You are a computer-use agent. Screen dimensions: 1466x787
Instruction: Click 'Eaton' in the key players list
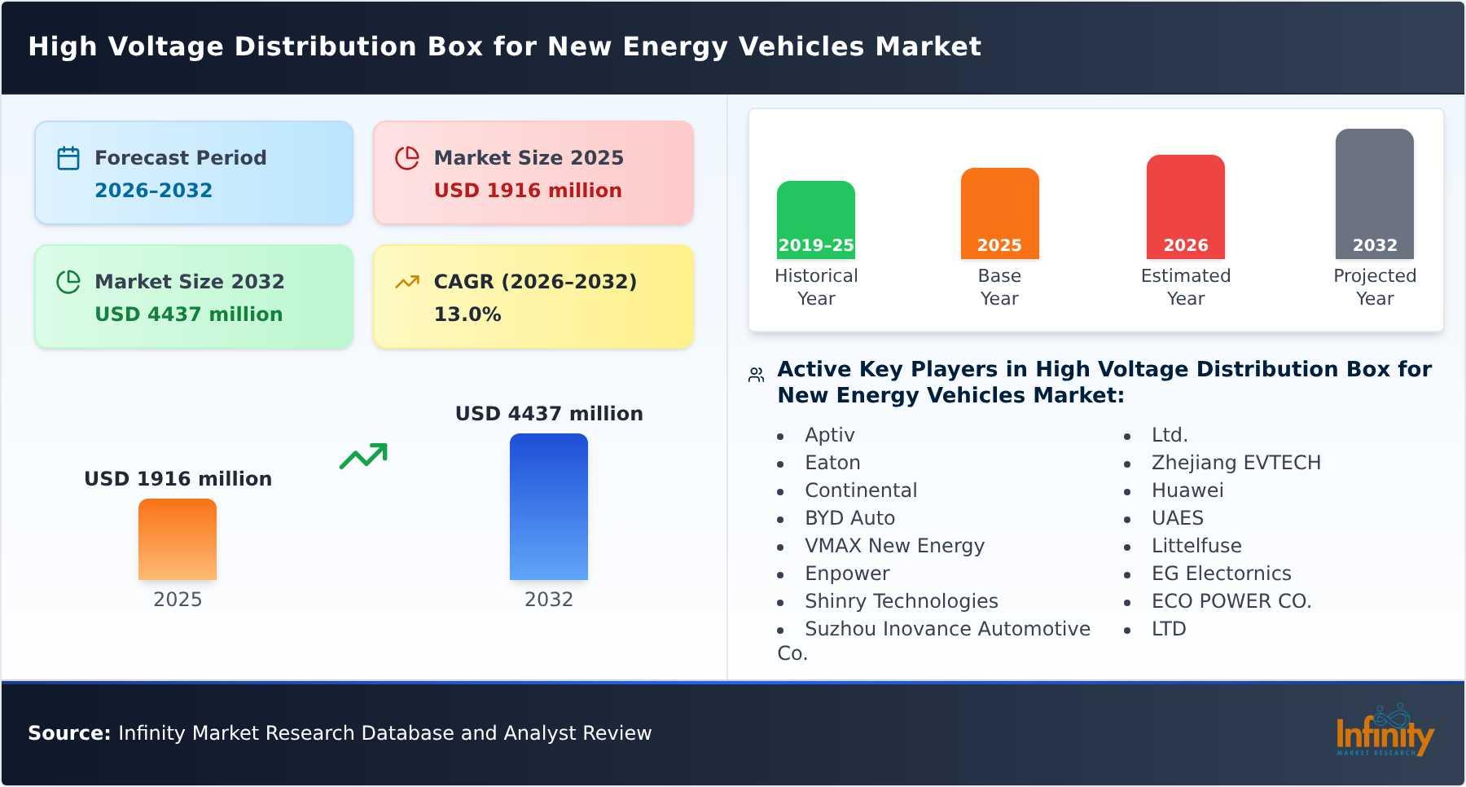click(832, 463)
